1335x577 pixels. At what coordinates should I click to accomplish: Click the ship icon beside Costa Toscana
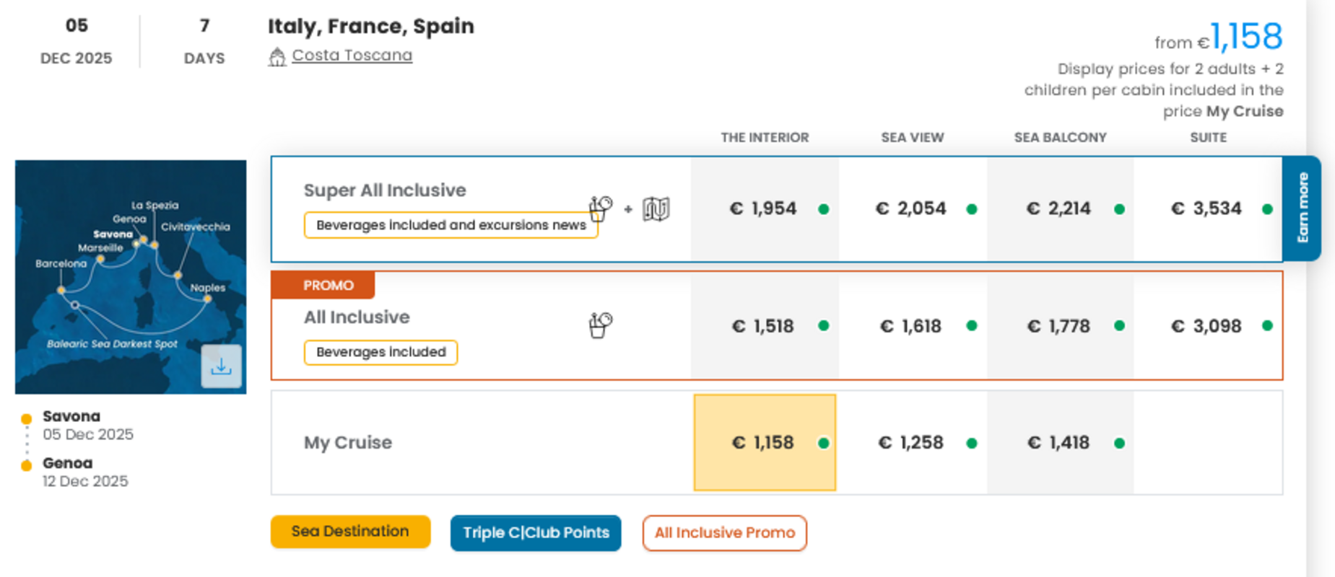click(277, 57)
